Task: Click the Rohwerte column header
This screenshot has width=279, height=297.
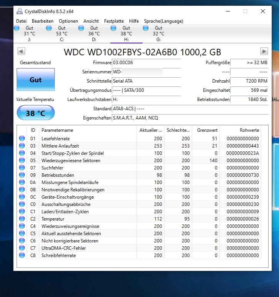Action: (x=240, y=130)
